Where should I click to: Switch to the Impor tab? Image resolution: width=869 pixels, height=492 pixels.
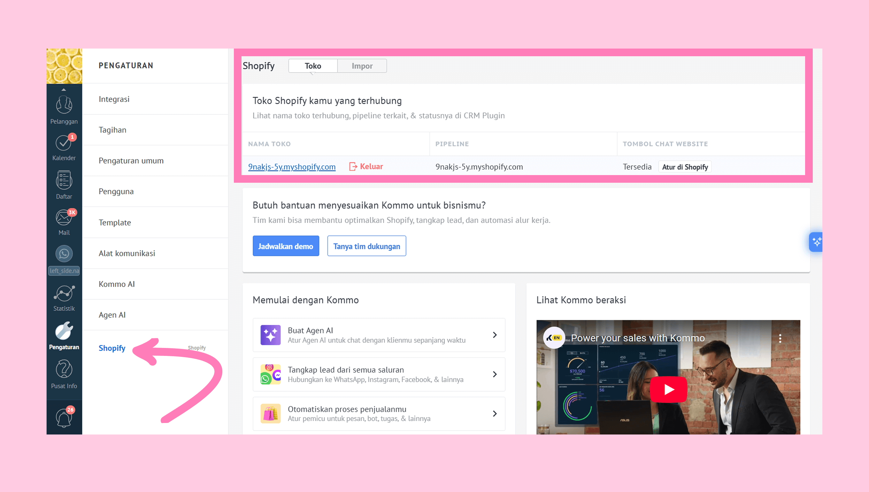[x=362, y=66]
